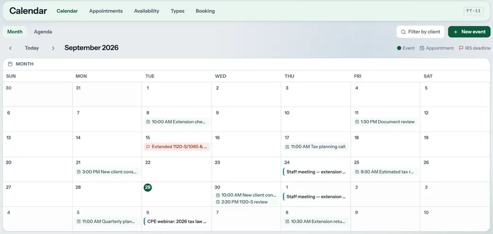Click the Appointment legend calendar icon

[x=422, y=48]
